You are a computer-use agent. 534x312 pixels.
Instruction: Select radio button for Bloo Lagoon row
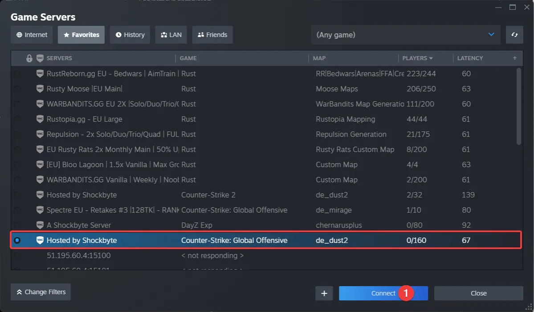pyautogui.click(x=17, y=164)
